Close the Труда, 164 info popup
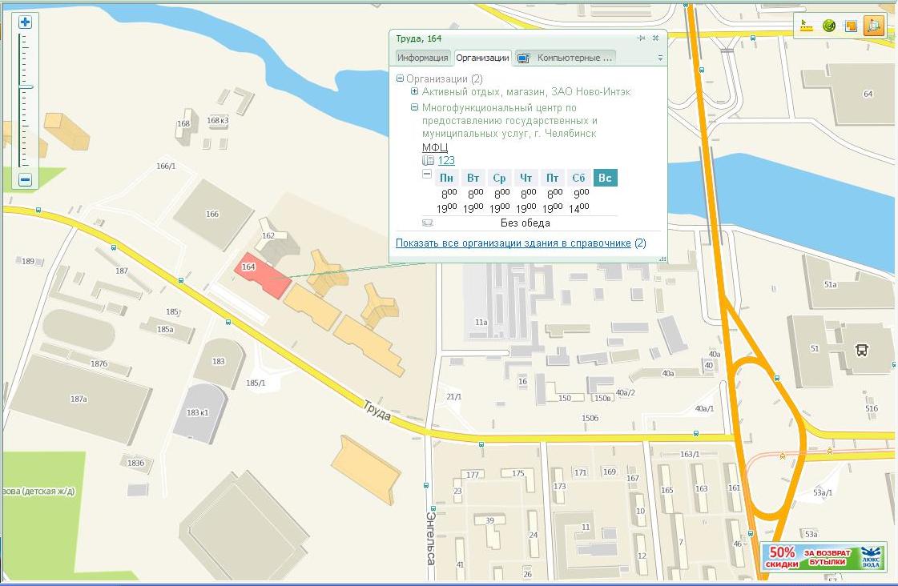Image resolution: width=898 pixels, height=586 pixels. [655, 38]
